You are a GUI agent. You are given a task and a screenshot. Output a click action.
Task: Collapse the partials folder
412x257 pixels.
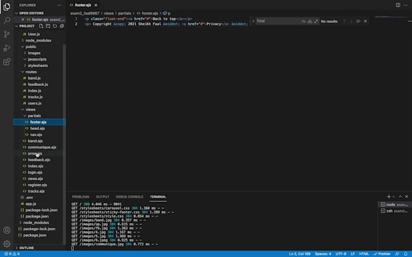[34, 116]
